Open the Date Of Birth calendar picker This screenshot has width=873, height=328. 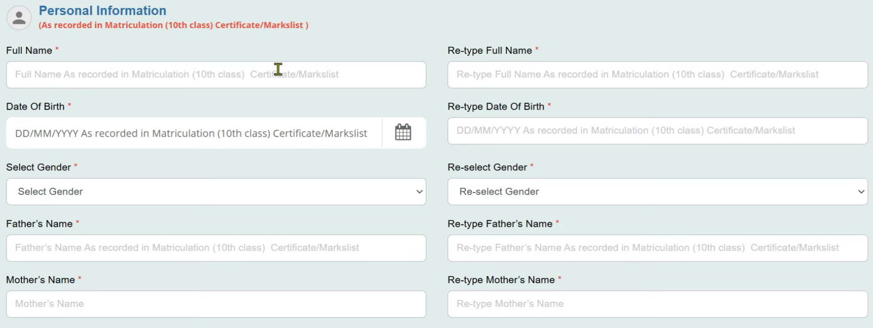(x=403, y=133)
